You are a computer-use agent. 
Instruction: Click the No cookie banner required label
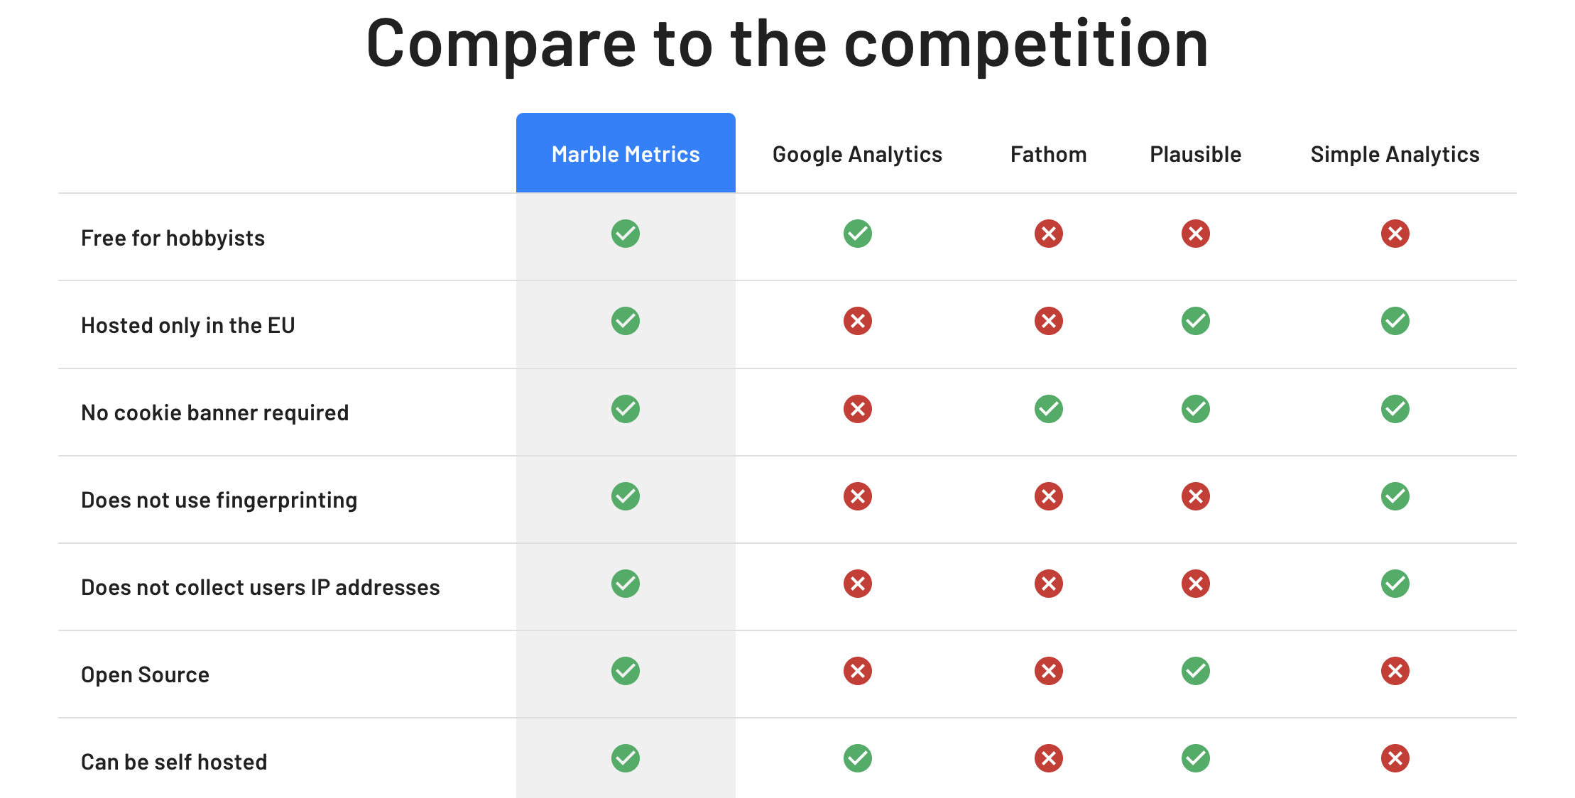[214, 412]
